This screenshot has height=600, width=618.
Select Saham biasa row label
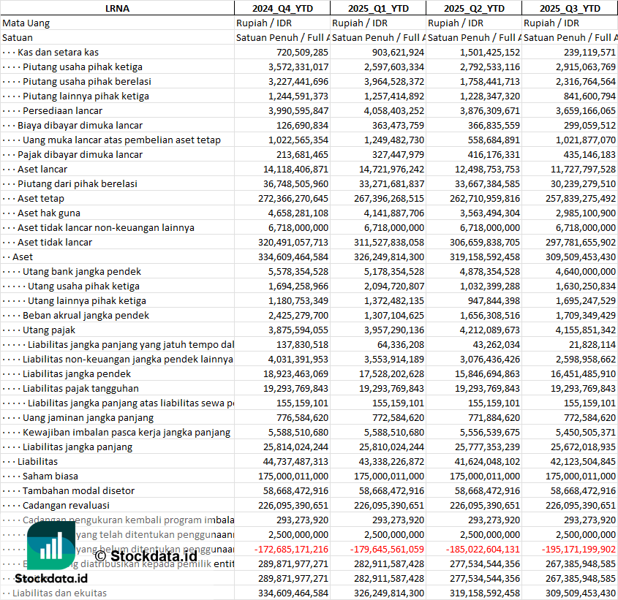click(50, 475)
